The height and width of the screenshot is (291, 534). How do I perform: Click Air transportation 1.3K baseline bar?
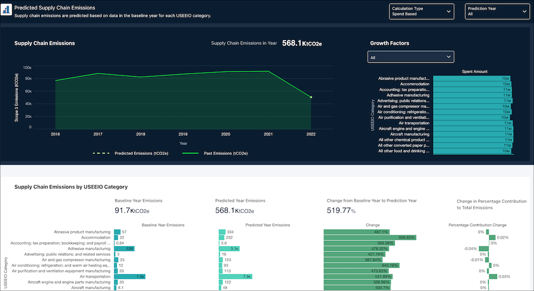click(130, 277)
